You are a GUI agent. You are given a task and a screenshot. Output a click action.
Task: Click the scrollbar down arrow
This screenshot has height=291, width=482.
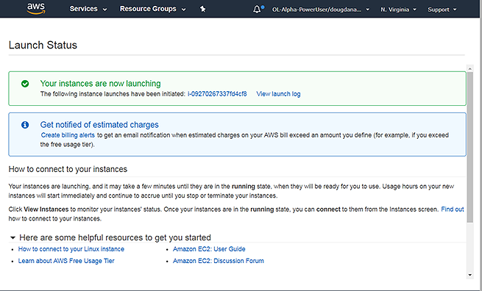tap(469, 275)
